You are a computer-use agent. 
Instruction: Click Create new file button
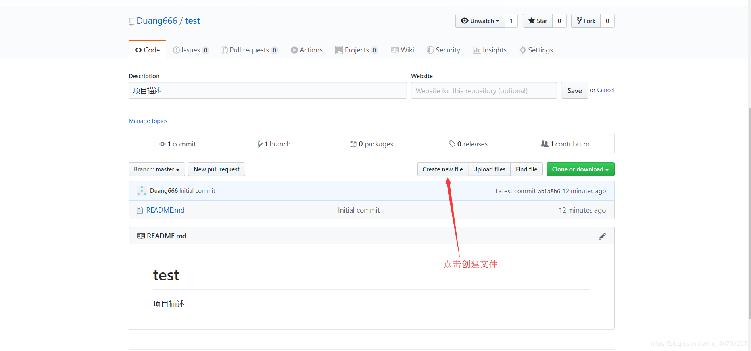443,169
